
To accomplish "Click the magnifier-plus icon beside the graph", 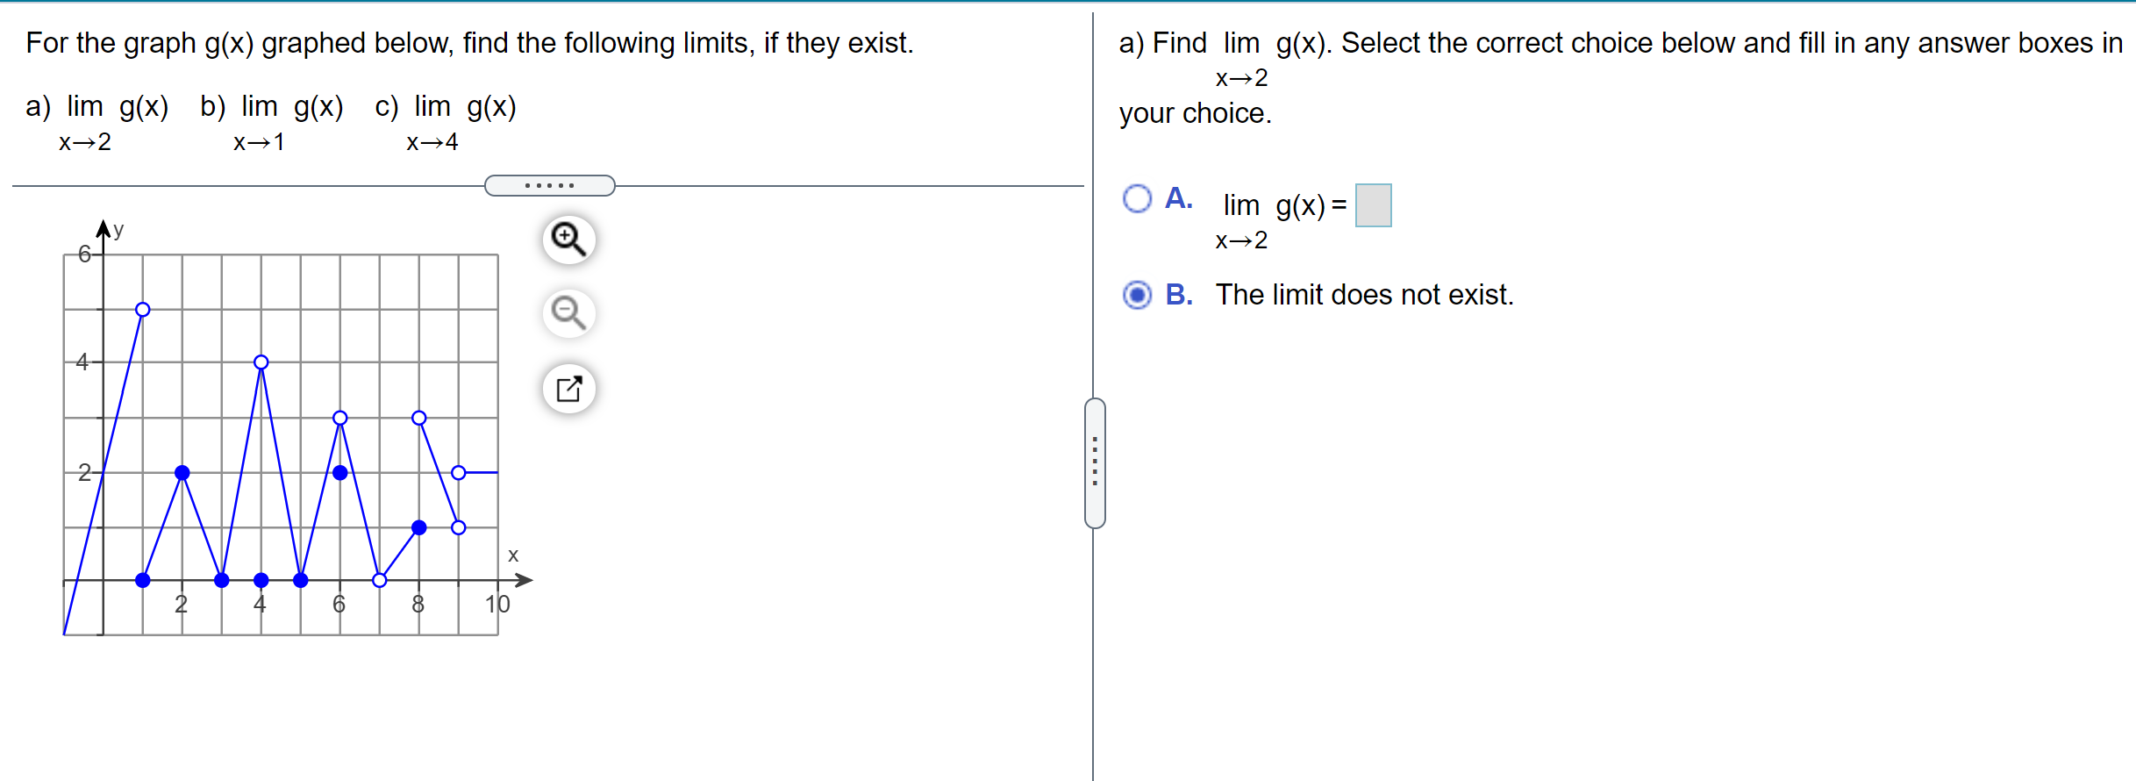I will click(x=568, y=239).
